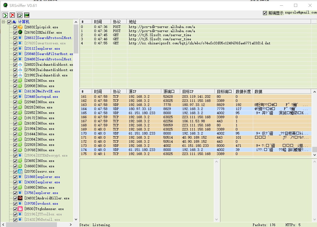Select the picpick.exe palette icon
This screenshot has width=317, height=227.
pos(20,27)
